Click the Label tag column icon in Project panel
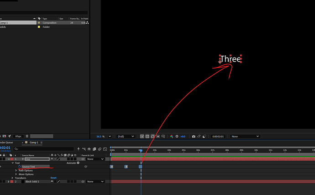315x195 pixels. click(x=39, y=18)
